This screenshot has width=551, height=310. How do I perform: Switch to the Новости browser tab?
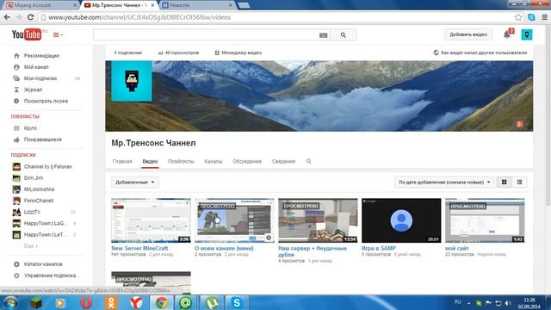pos(197,5)
